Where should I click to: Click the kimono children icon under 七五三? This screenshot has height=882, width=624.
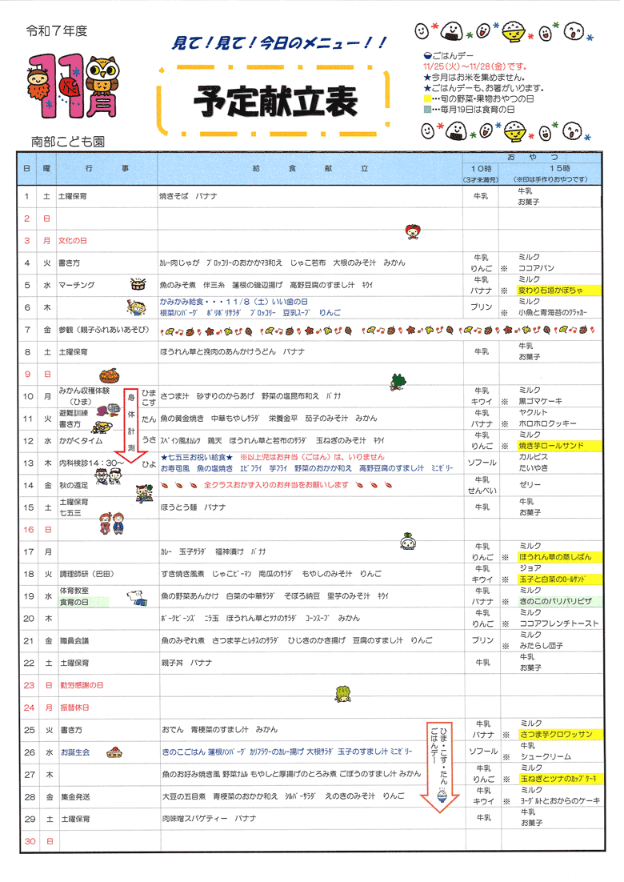point(109,522)
